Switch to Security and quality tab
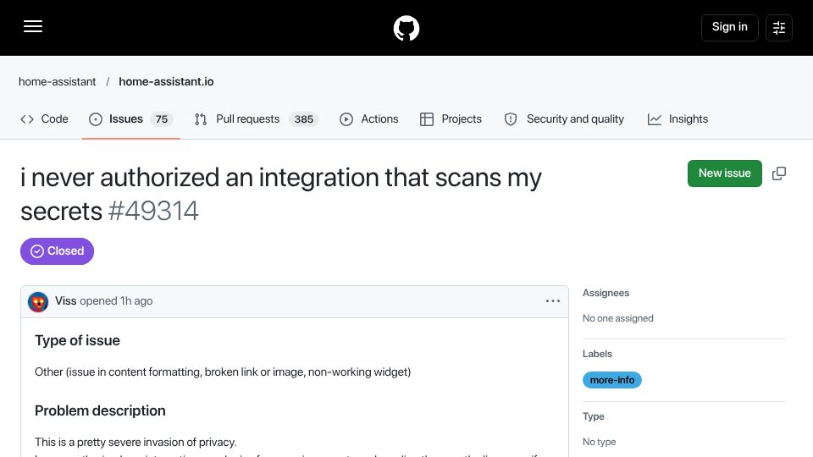 click(x=564, y=119)
